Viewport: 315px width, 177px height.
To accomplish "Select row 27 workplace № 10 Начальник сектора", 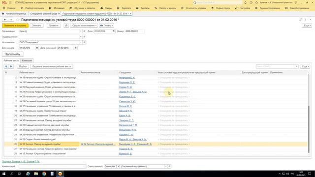I will point(48,149).
